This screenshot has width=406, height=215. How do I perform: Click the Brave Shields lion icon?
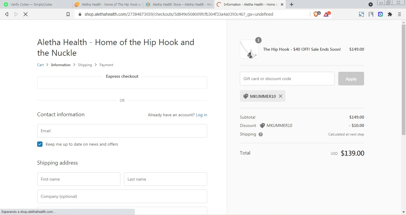pos(316,14)
